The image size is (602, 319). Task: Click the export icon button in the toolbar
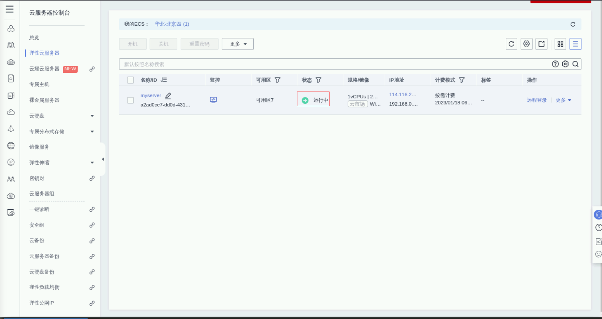[542, 44]
